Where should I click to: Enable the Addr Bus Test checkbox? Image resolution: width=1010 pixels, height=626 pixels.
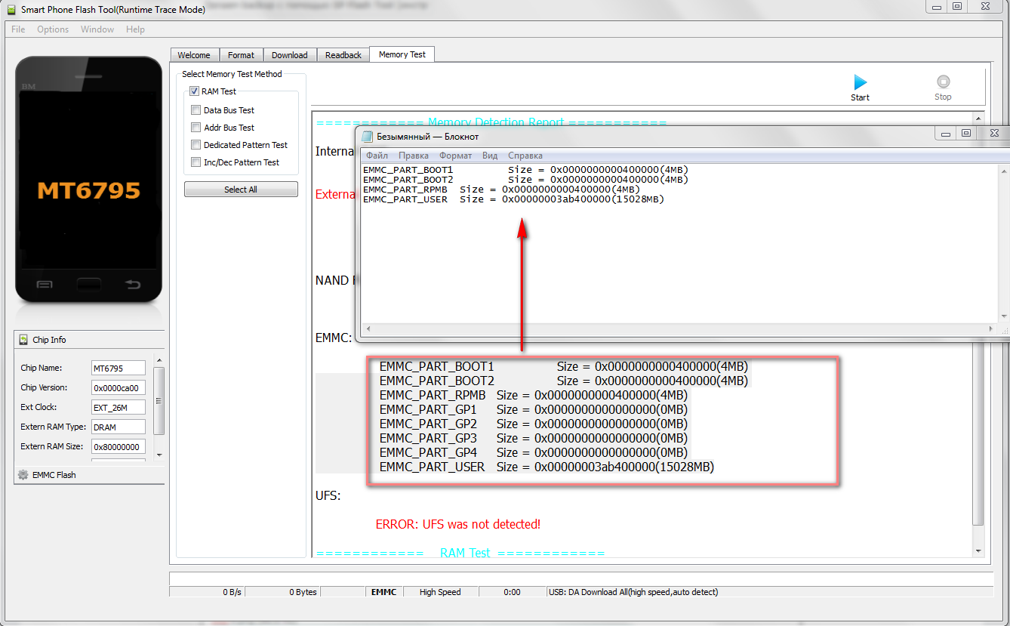coord(196,128)
